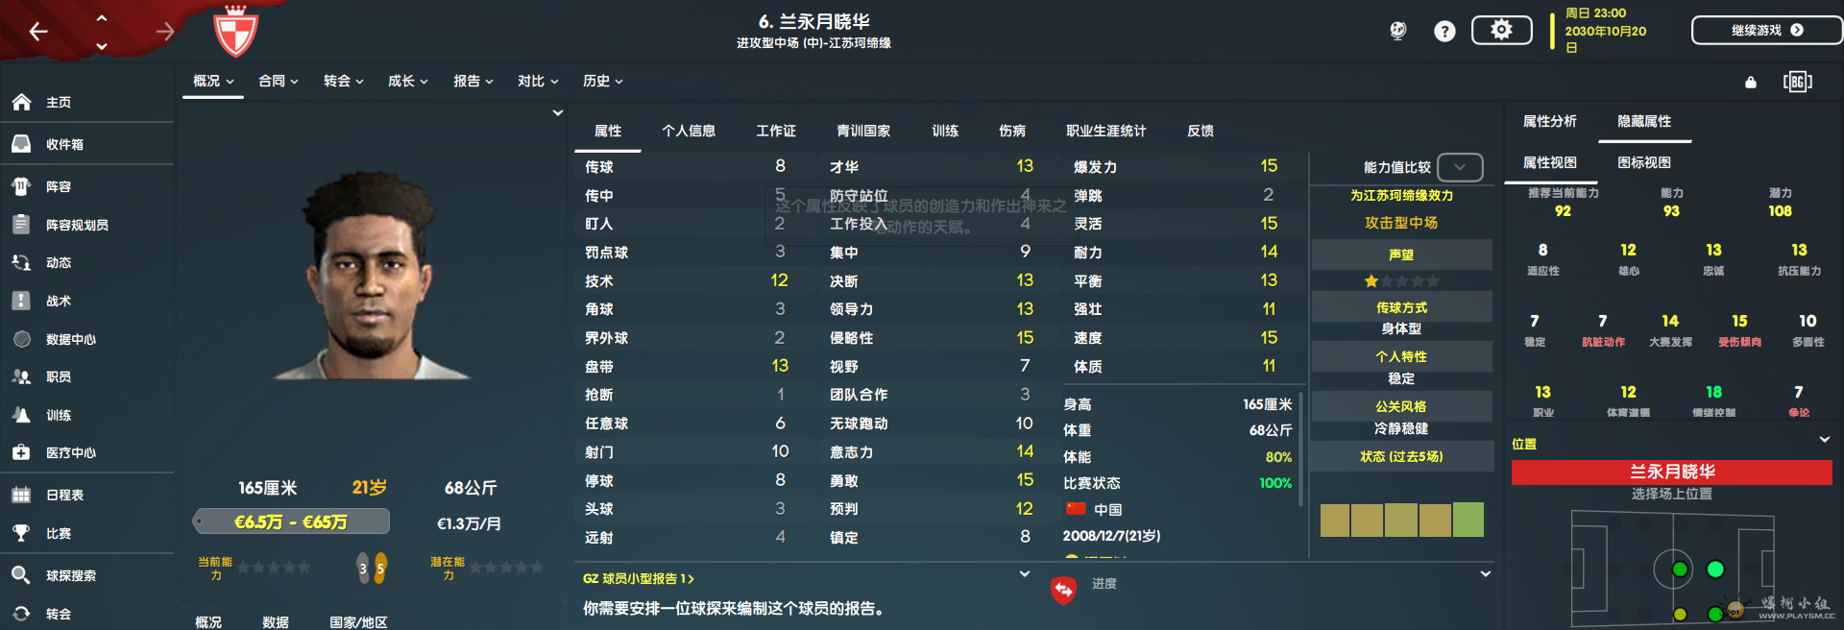Switch to the 个人信息 tab

[x=688, y=131]
